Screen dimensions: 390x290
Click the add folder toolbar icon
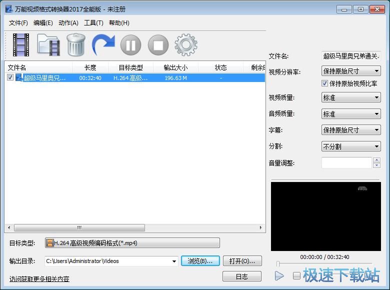coord(48,45)
